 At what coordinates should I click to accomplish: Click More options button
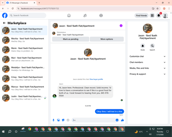(107, 39)
